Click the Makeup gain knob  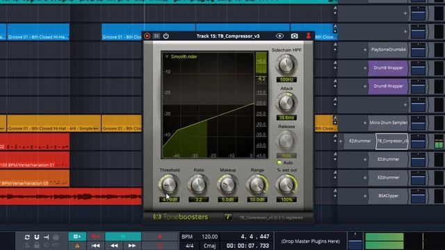(x=227, y=185)
